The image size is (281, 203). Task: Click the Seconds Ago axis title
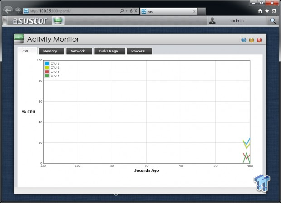click(146, 170)
